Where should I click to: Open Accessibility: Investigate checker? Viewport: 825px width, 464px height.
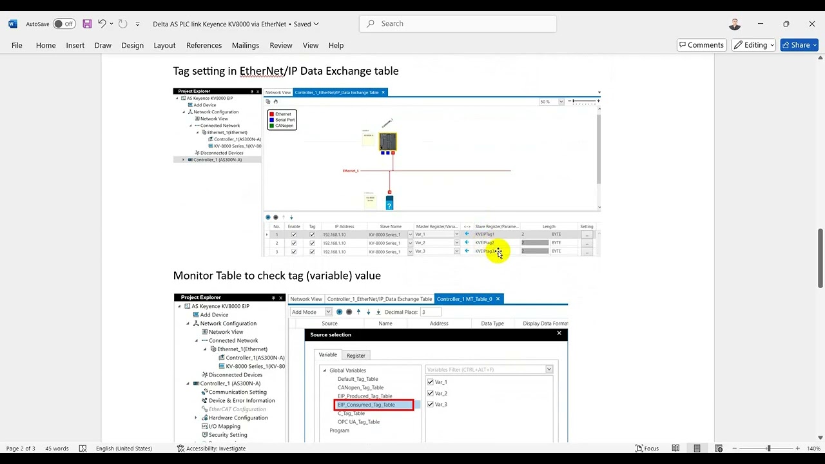pyautogui.click(x=211, y=449)
